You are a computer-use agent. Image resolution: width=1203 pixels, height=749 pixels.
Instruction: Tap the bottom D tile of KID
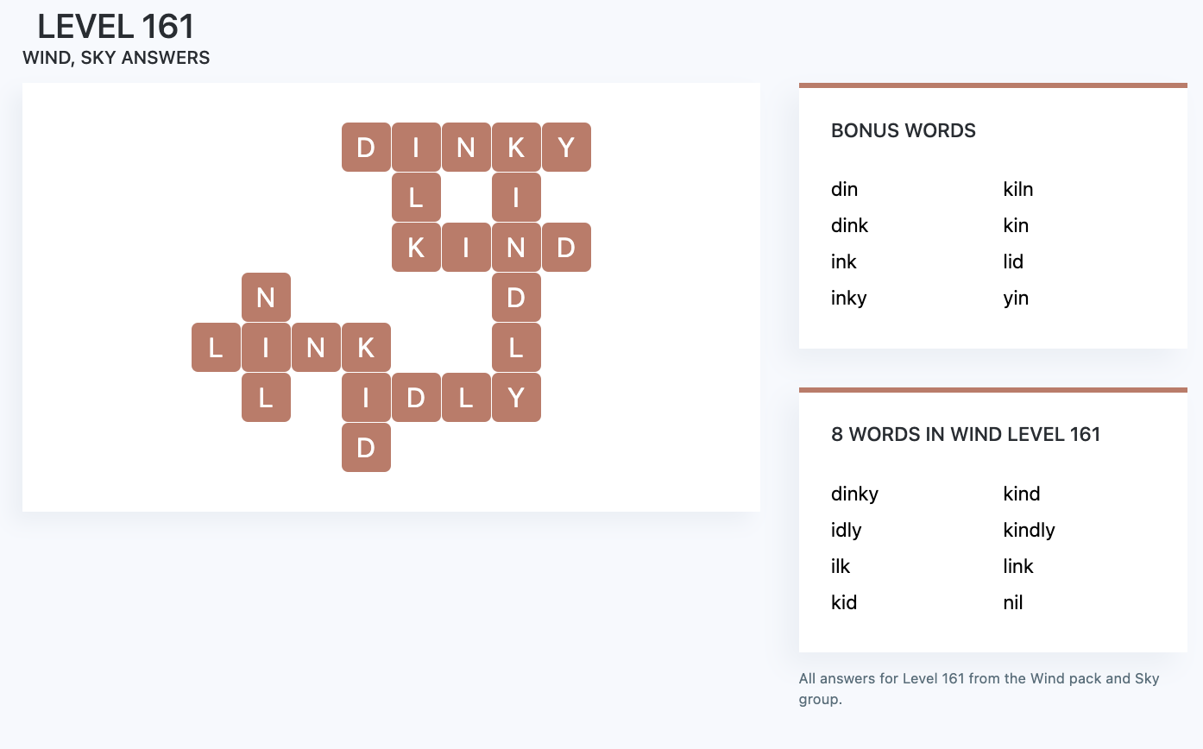coord(366,448)
